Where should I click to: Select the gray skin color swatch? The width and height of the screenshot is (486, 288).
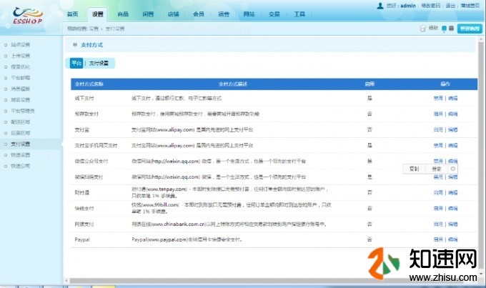click(451, 28)
